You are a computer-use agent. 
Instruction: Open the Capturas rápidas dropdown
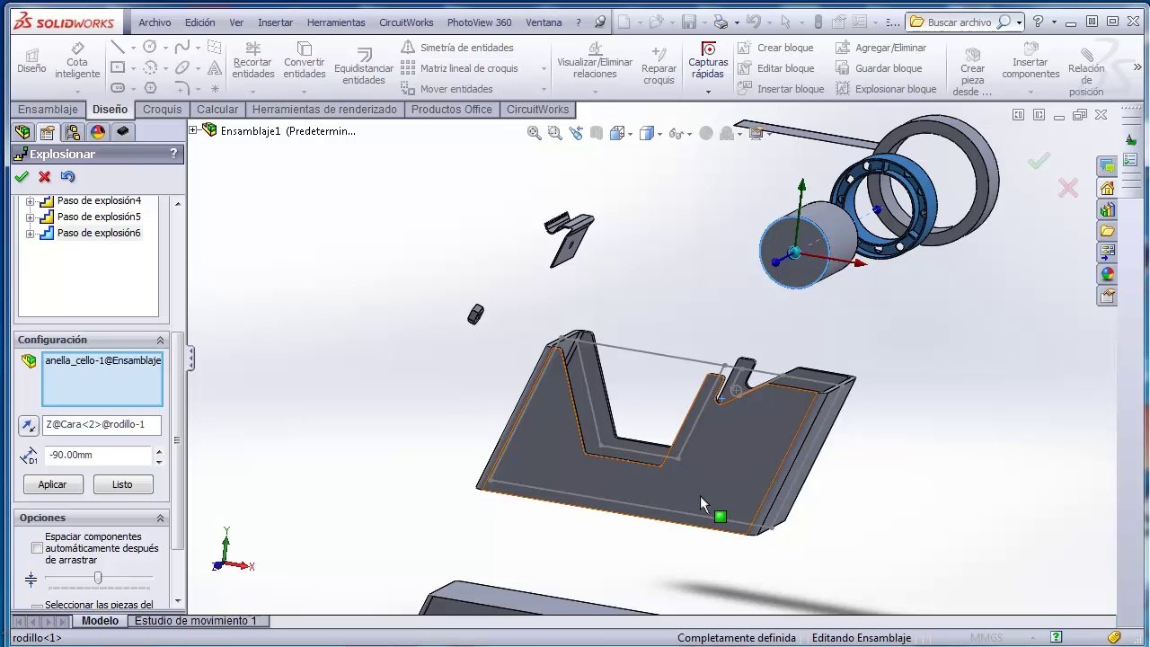[x=708, y=92]
